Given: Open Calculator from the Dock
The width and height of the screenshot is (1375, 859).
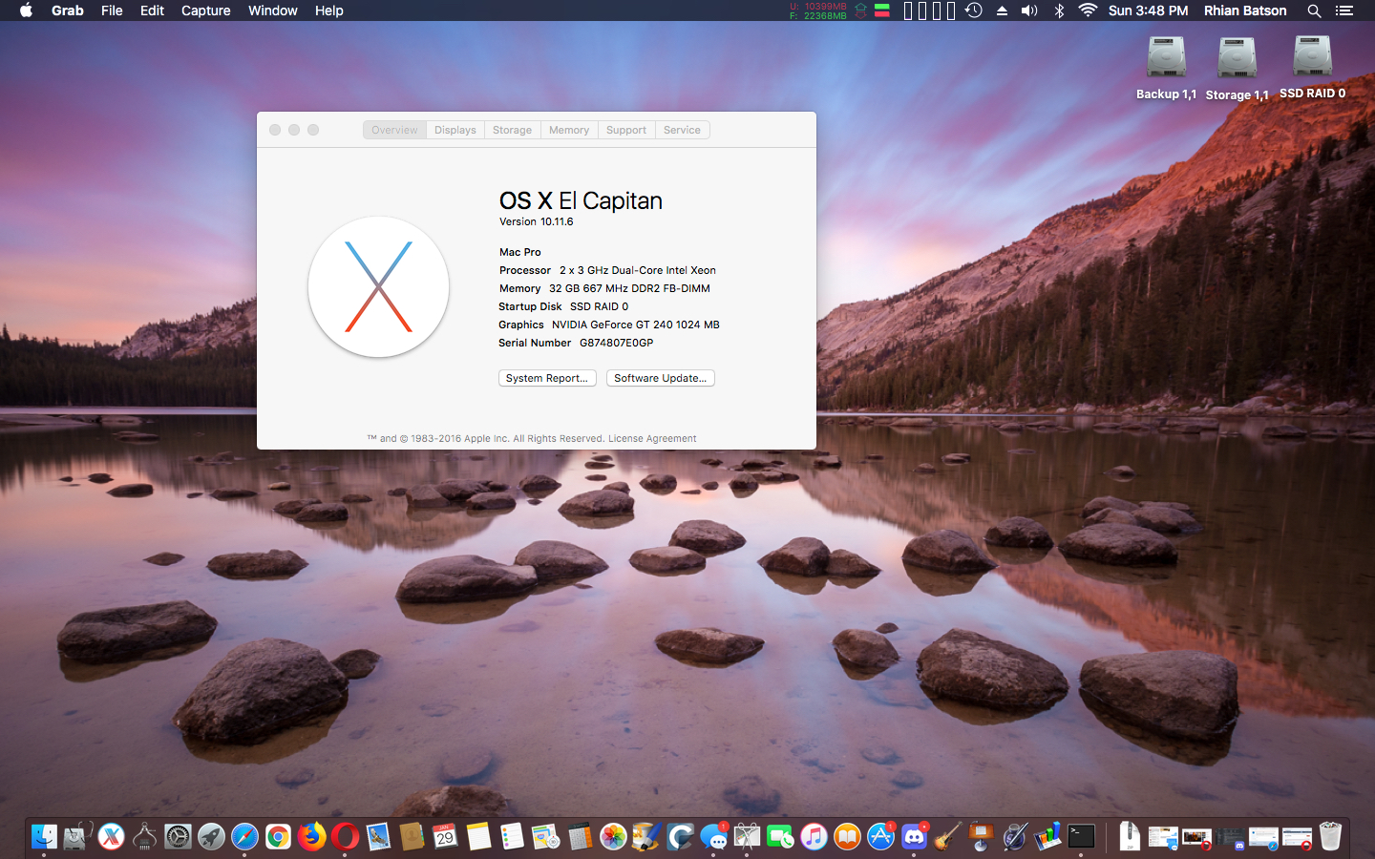Looking at the screenshot, I should 580,837.
